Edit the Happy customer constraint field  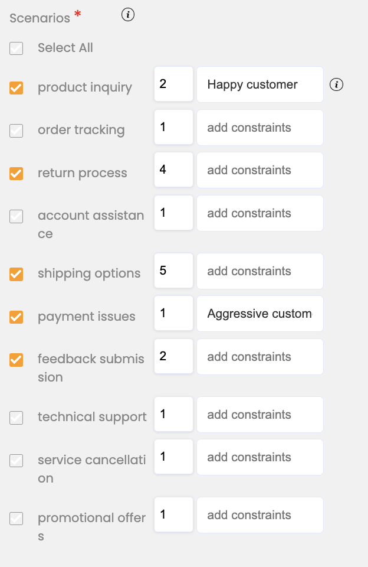tap(259, 84)
